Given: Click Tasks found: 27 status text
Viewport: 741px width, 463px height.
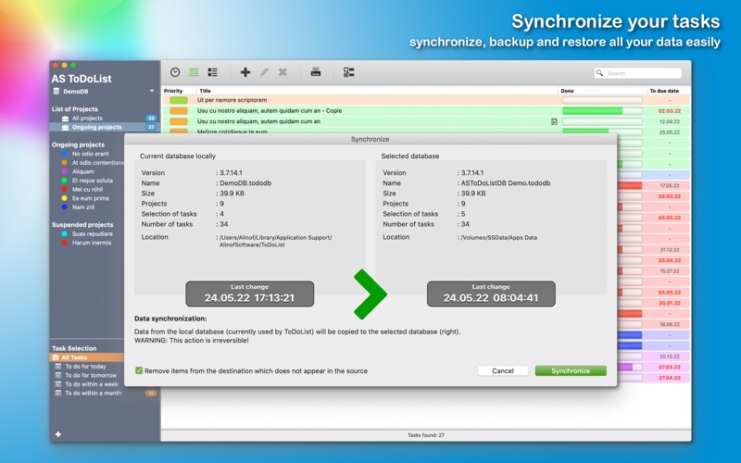Looking at the screenshot, I should (426, 435).
